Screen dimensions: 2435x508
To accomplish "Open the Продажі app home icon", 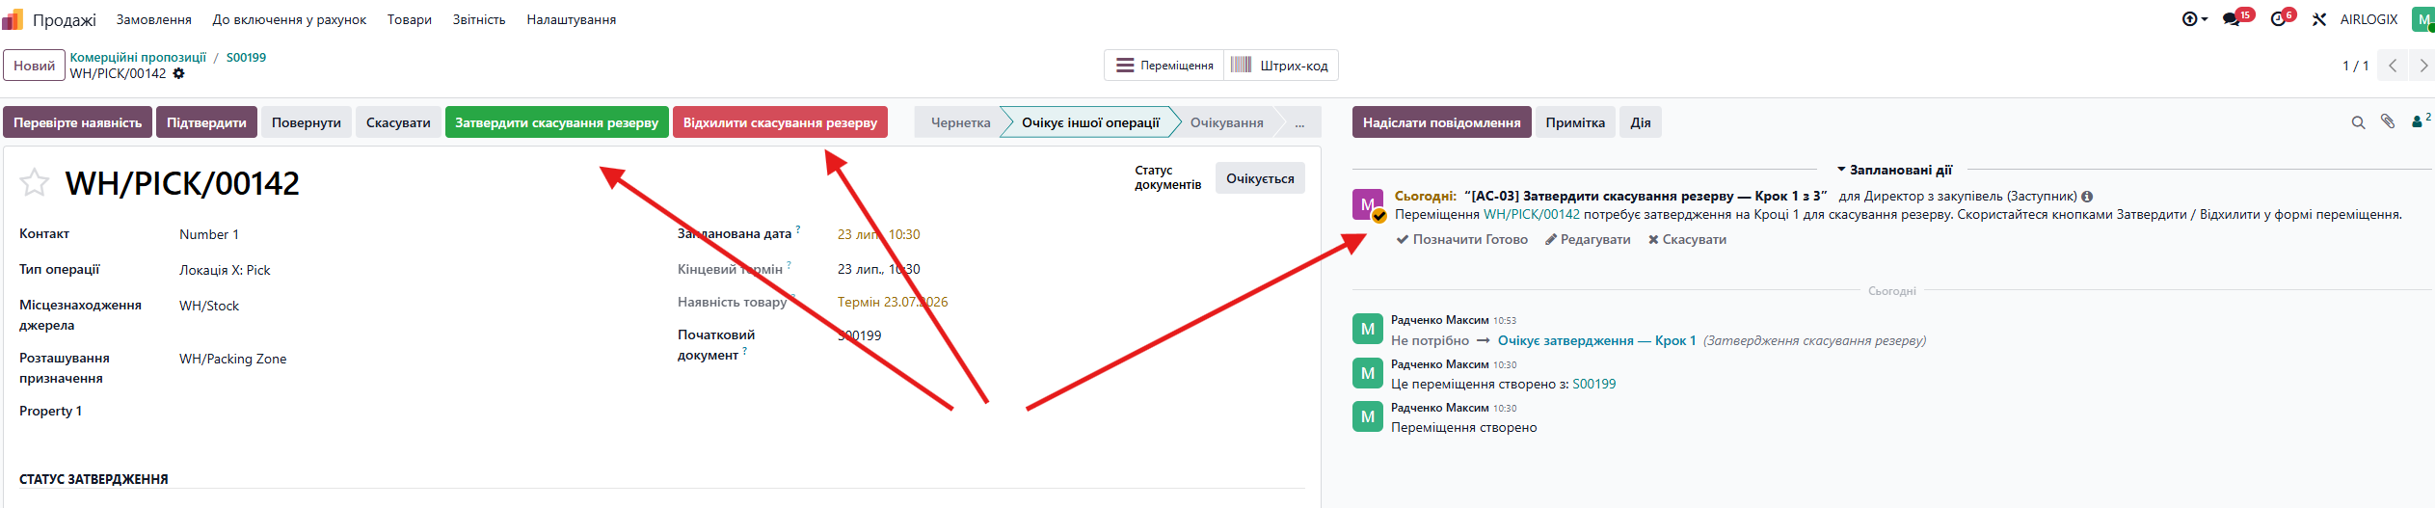I will 13,19.
